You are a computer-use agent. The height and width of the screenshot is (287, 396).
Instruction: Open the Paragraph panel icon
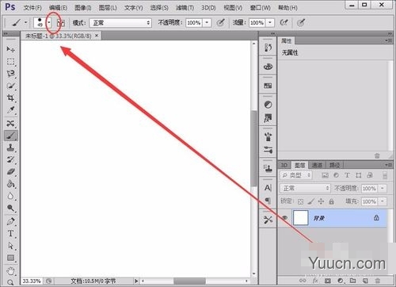click(268, 201)
